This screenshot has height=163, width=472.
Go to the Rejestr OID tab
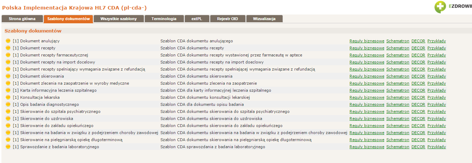pyautogui.click(x=227, y=19)
